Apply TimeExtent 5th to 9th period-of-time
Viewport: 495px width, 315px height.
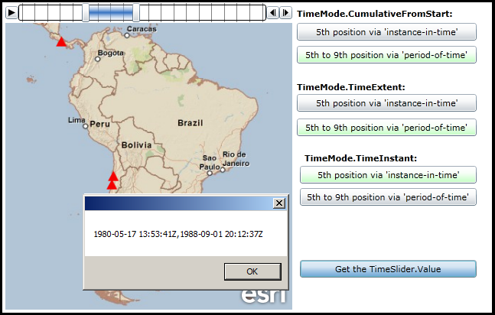pos(386,127)
